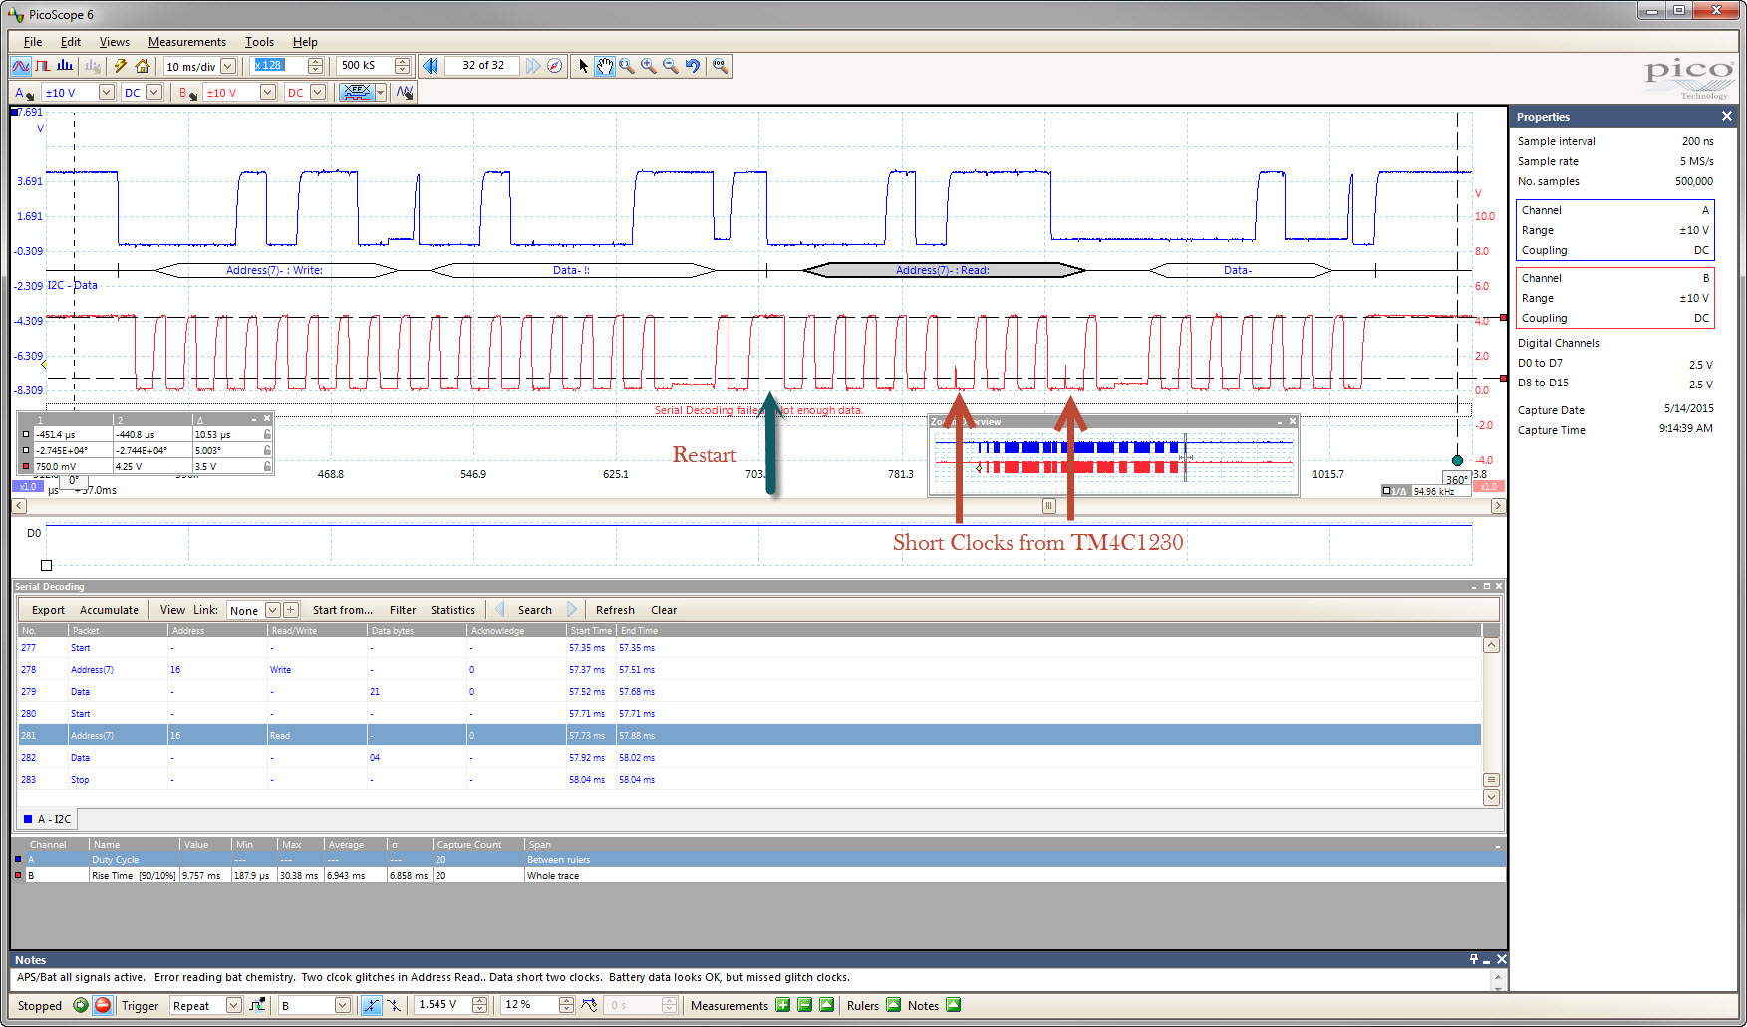1747x1027 pixels.
Task: Undo zoom with the blue arrow icon
Action: (693, 66)
